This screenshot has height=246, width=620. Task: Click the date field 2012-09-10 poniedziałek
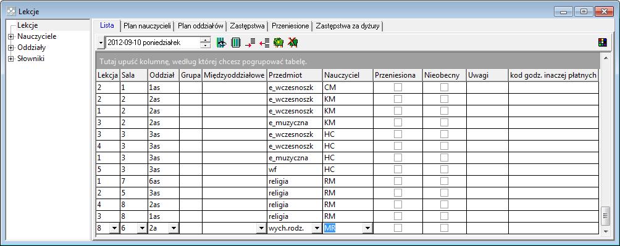point(153,43)
